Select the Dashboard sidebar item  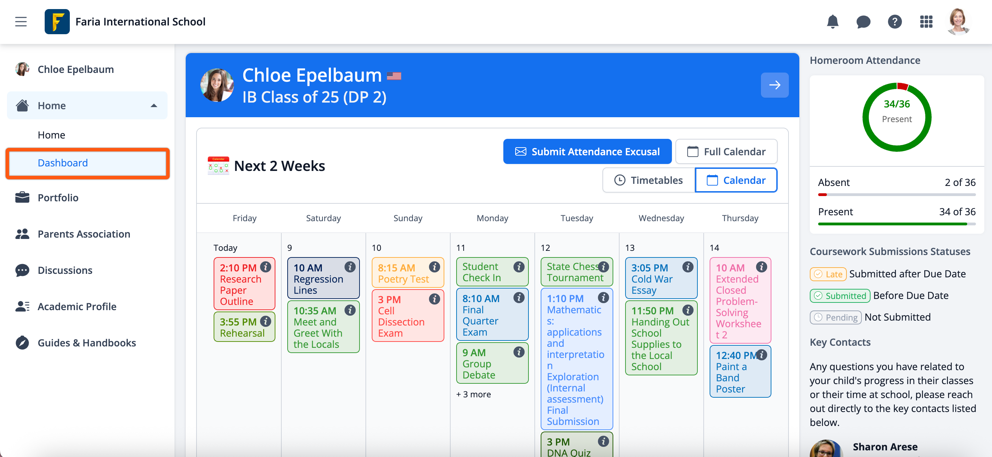pyautogui.click(x=63, y=163)
